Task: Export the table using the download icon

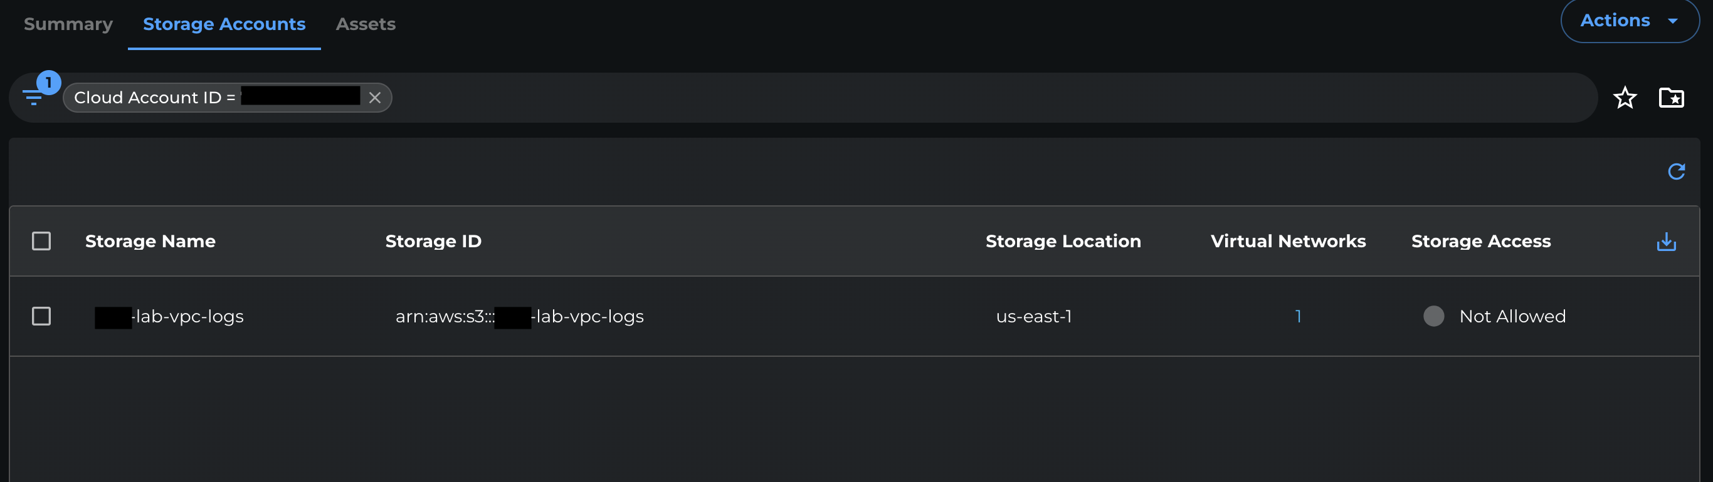Action: pos(1666,241)
